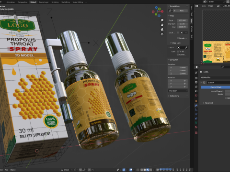Image resolution: width=230 pixels, height=172 pixels.
Task: Collapse the Subsurf modifier panel
Action: [x=201, y=83]
